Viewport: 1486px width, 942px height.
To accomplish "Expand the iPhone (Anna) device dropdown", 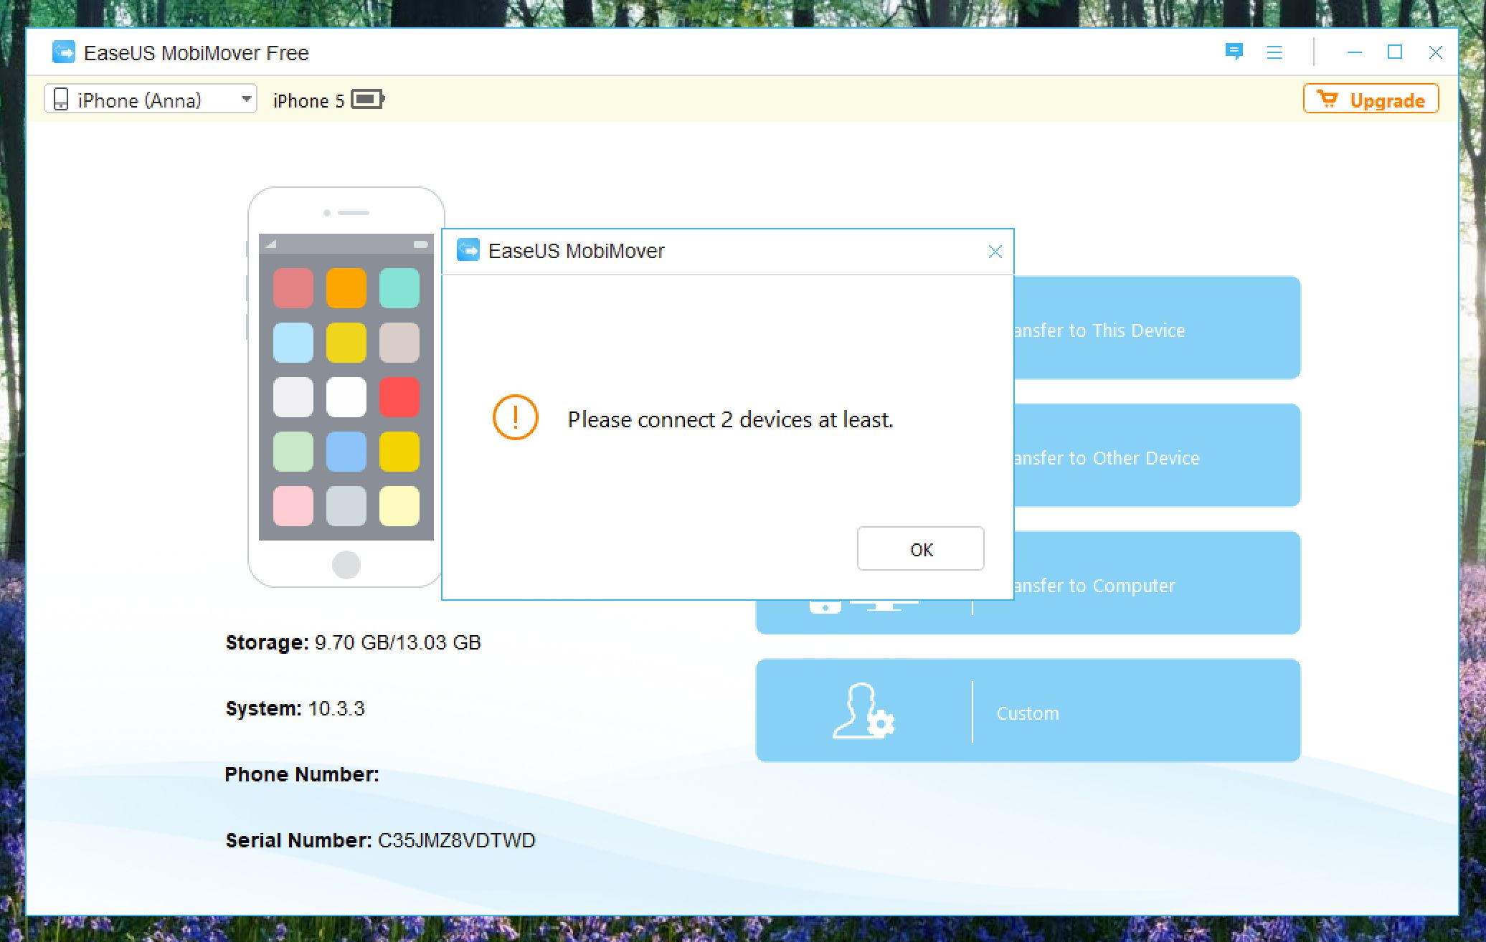I will click(246, 99).
